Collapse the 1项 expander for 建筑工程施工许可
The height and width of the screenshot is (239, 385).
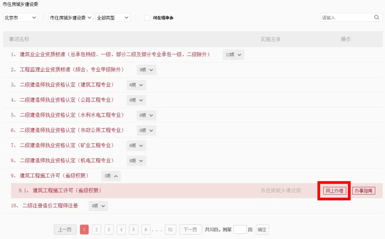[x=111, y=176]
